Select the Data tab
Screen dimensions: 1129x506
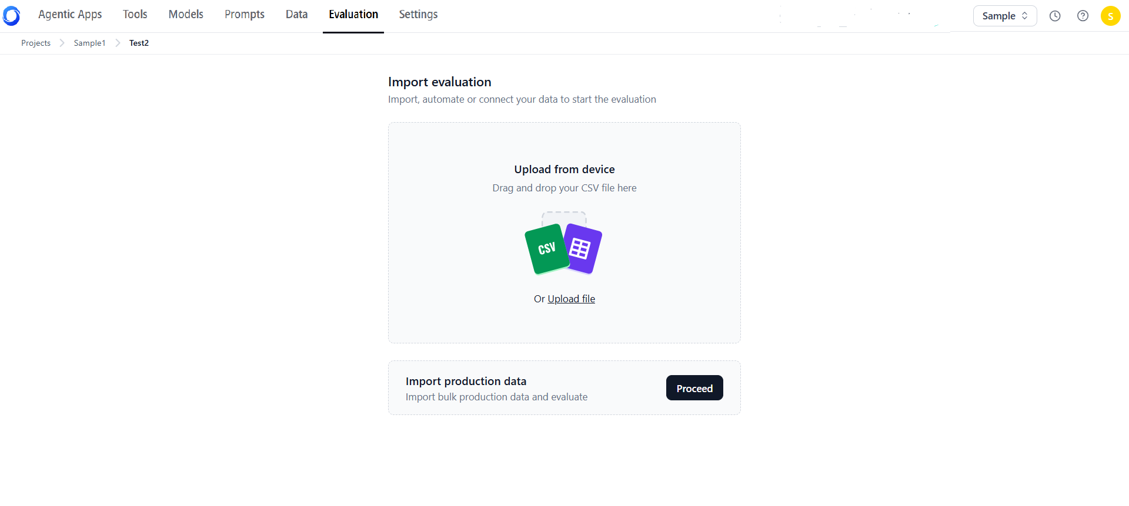click(x=296, y=15)
